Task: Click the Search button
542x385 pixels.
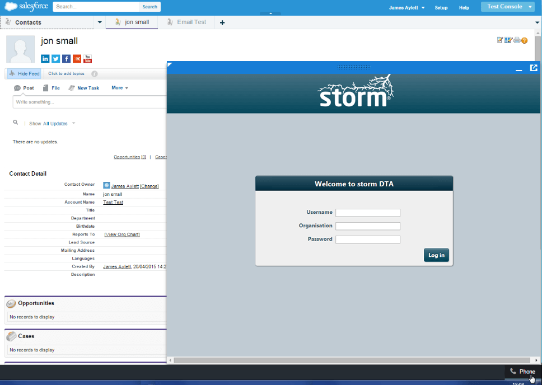Action: [149, 7]
